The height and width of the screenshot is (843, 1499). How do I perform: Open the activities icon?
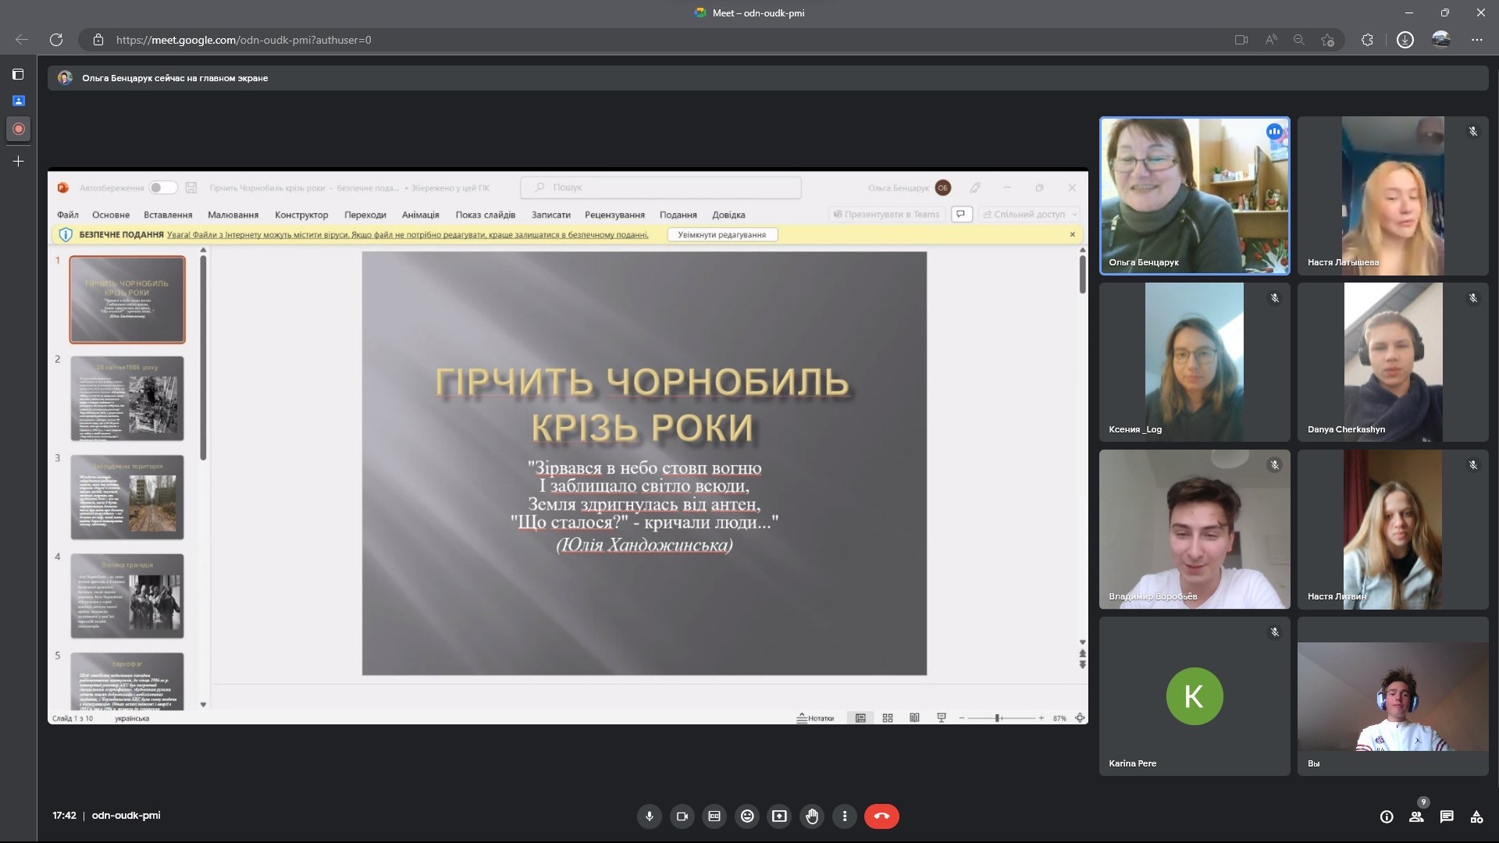point(1476,816)
